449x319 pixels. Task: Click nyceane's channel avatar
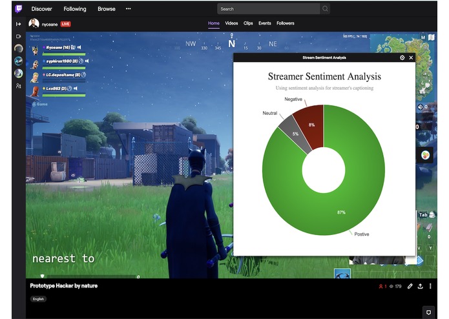coord(34,23)
